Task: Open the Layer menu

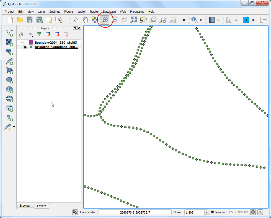Action: (x=41, y=12)
